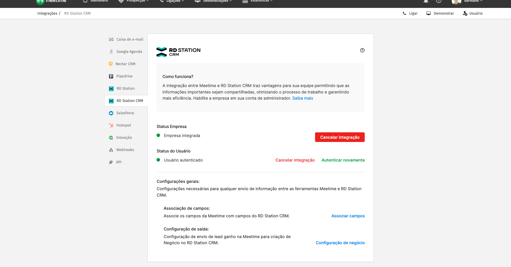Screen dimensions: 511x267
Task: Open the help question-mark icon in RD Station card
Action: click(x=362, y=50)
